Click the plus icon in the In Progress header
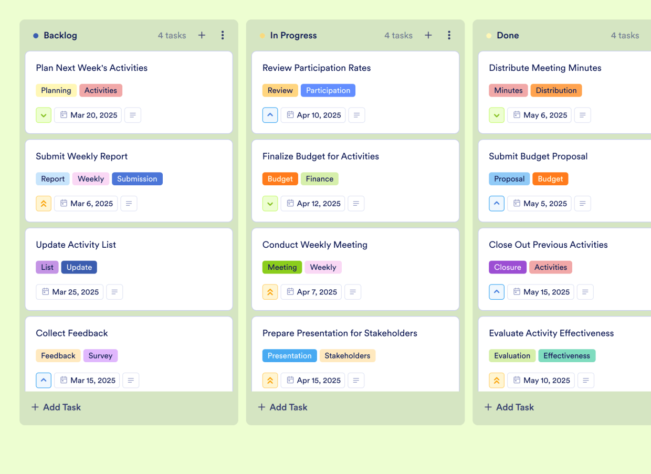 point(428,35)
